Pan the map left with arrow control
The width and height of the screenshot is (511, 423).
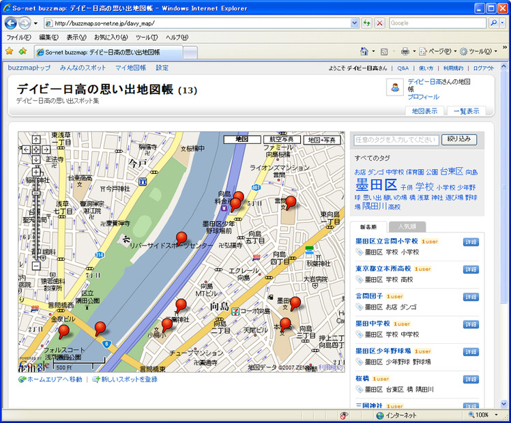pos(26,149)
